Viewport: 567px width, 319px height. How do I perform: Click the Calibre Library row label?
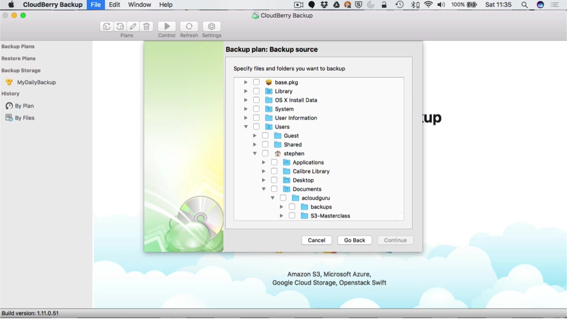pyautogui.click(x=311, y=171)
